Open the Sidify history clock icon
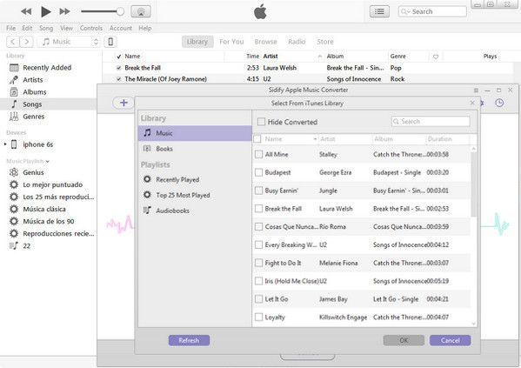Image resolution: width=521 pixels, height=368 pixels. [499, 103]
